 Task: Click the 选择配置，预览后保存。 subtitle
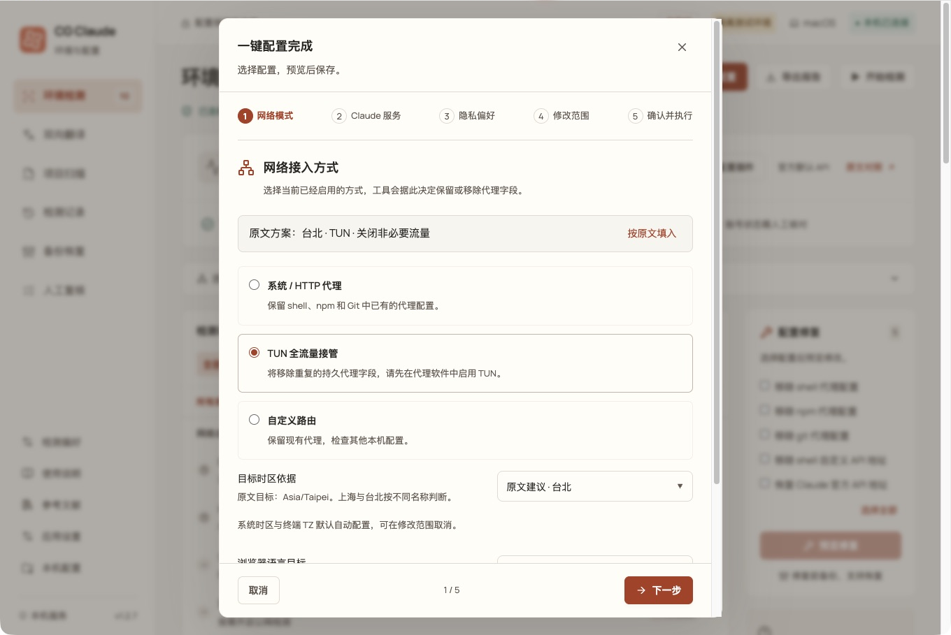tap(289, 70)
